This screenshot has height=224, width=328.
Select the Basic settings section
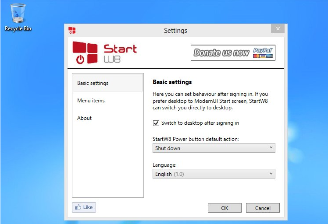pos(108,83)
